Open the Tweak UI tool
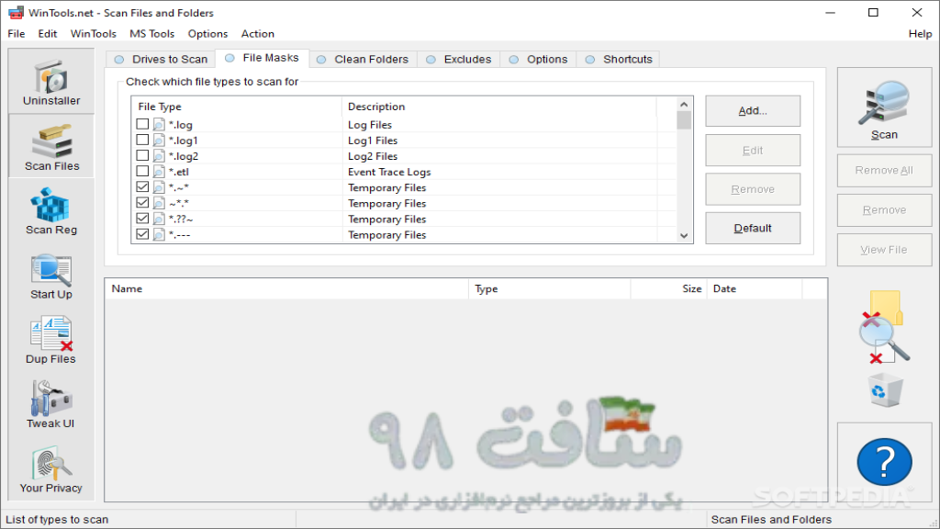This screenshot has height=529, width=940. coord(51,405)
